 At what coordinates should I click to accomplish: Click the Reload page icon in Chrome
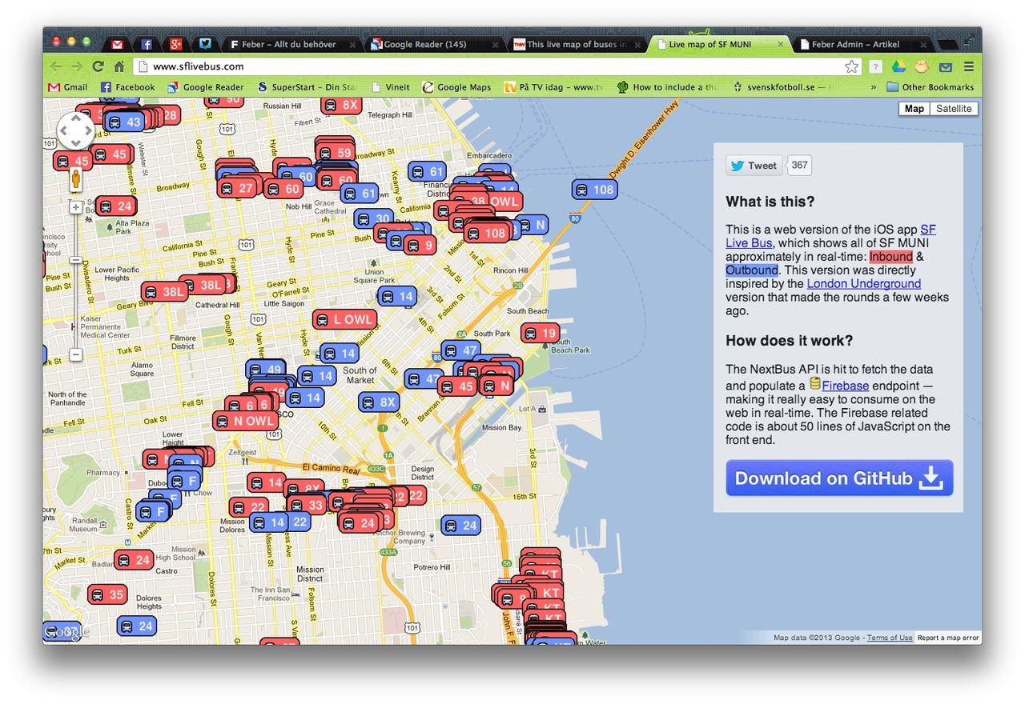point(98,67)
